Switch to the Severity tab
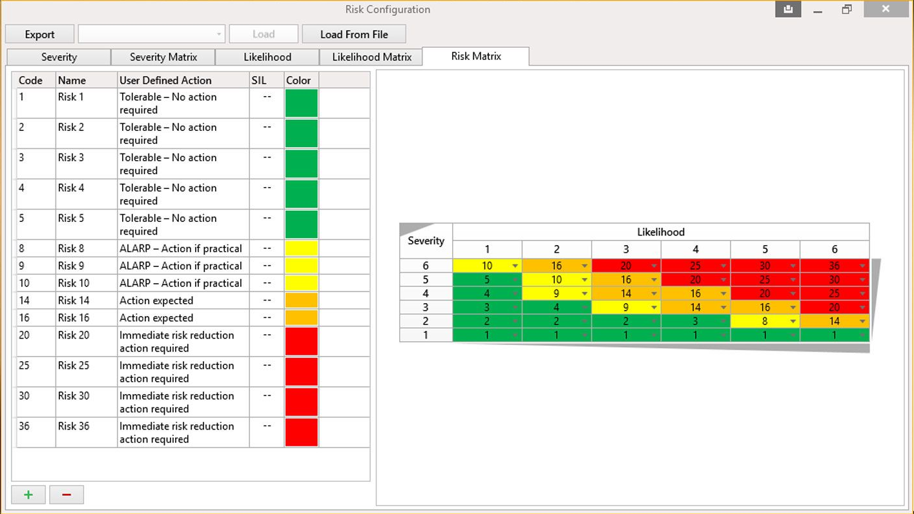The width and height of the screenshot is (914, 514). pos(59,57)
